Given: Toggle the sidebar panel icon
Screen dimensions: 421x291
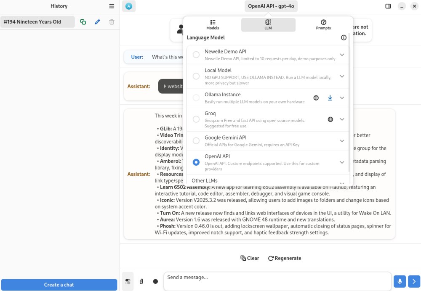Looking at the screenshot, I should point(388,6).
